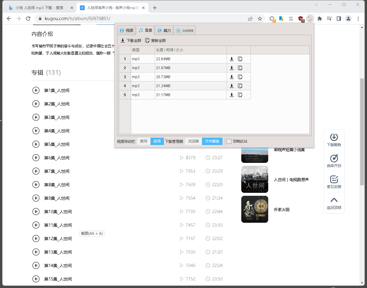Open the 磁力 tab
Viewport: 367px width, 288px height.
[164, 30]
